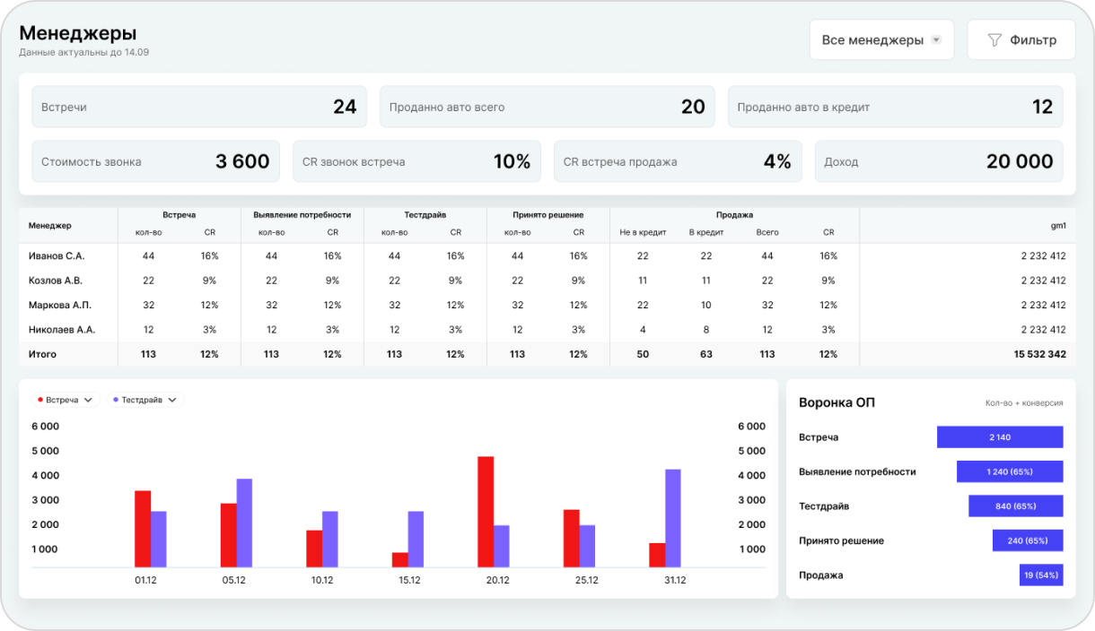Click the Менеджер column header

coord(49,225)
